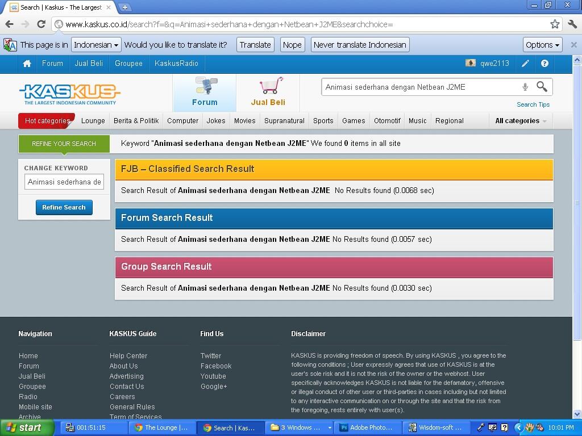Viewport: 582px width, 436px height.
Task: Open the Lounge category
Action: [x=93, y=121]
